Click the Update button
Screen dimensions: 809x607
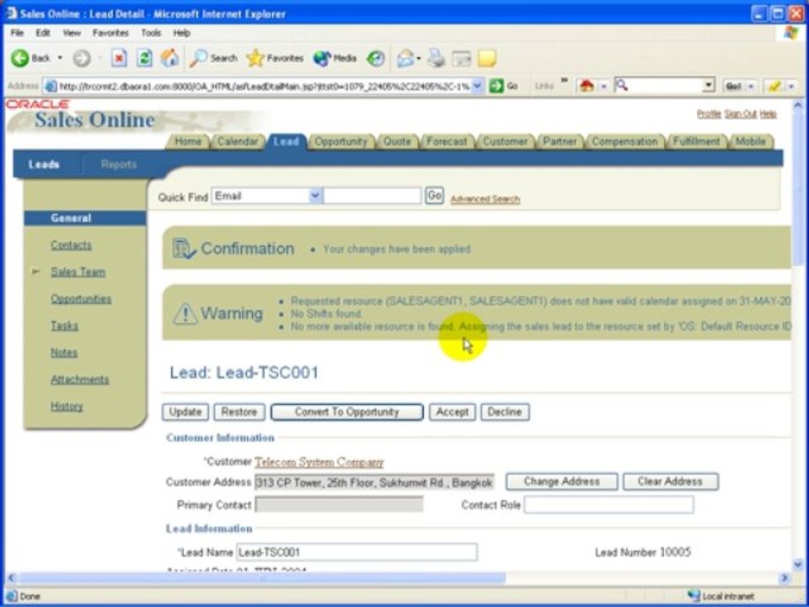tap(185, 412)
